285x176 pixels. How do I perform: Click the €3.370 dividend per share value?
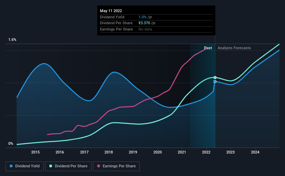(x=144, y=23)
